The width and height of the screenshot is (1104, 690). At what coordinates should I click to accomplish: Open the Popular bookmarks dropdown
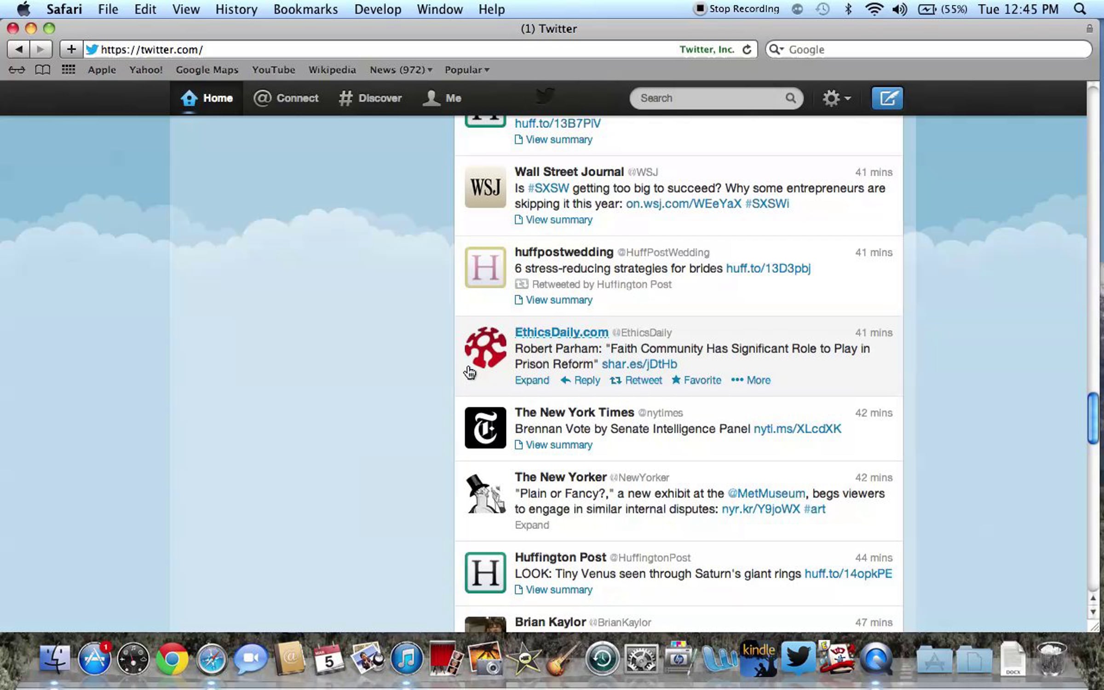[x=467, y=70]
